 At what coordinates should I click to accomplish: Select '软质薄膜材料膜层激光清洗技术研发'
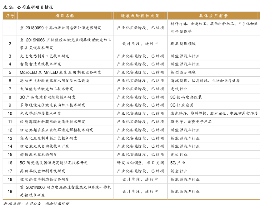coord(52,122)
